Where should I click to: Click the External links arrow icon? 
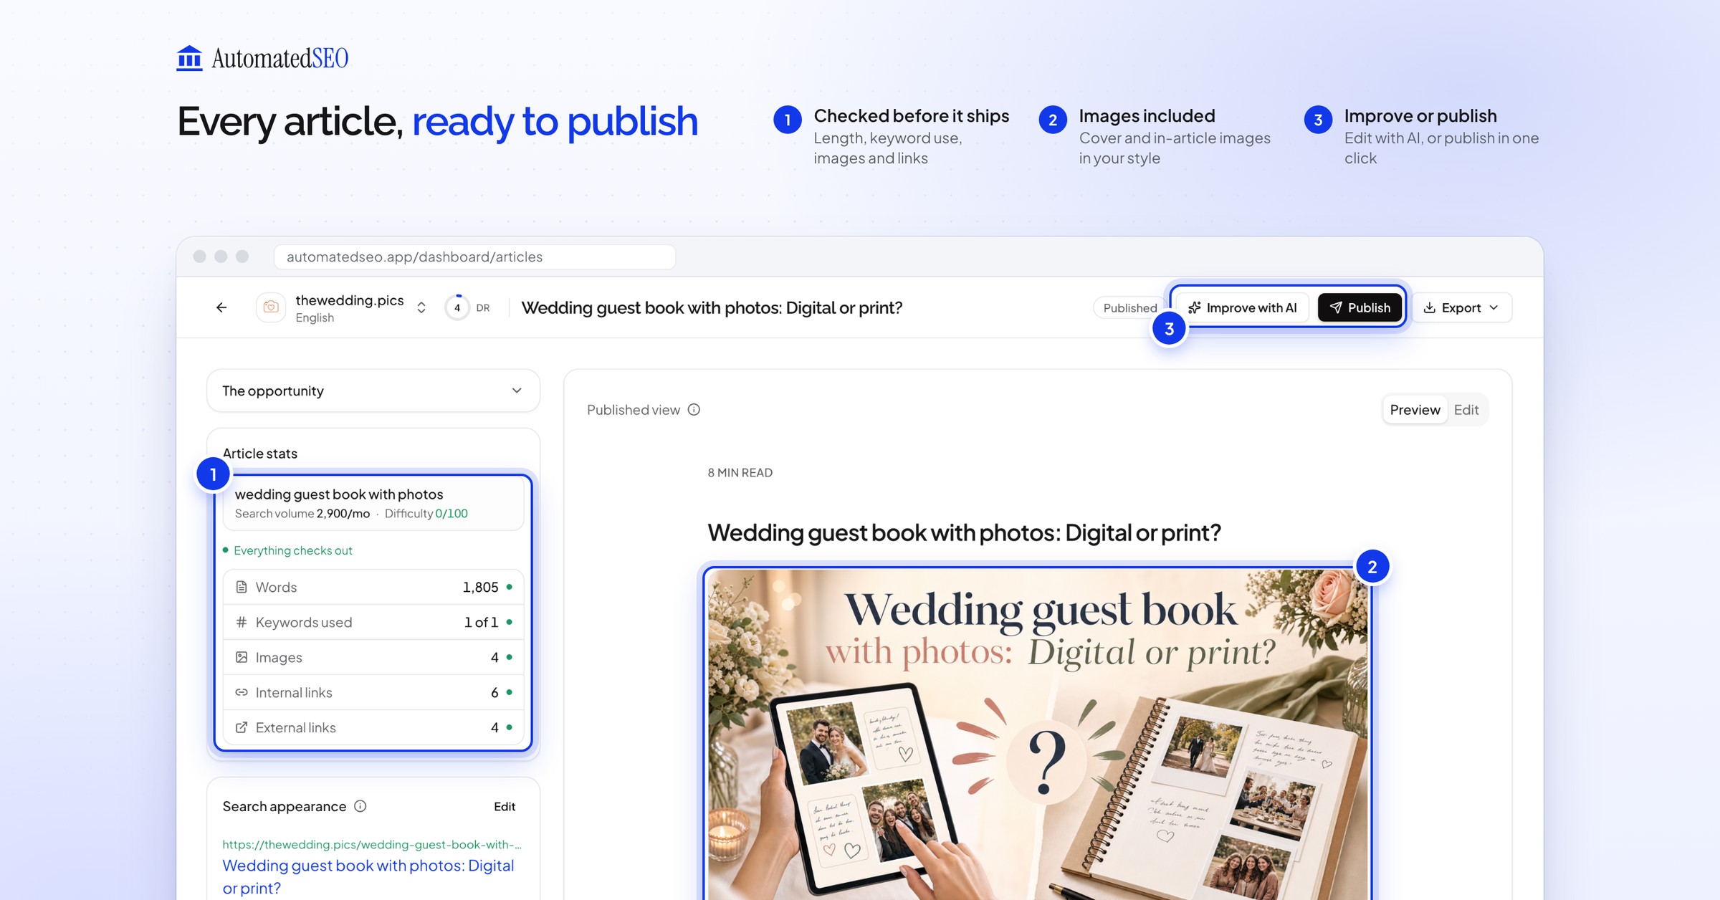pos(242,727)
